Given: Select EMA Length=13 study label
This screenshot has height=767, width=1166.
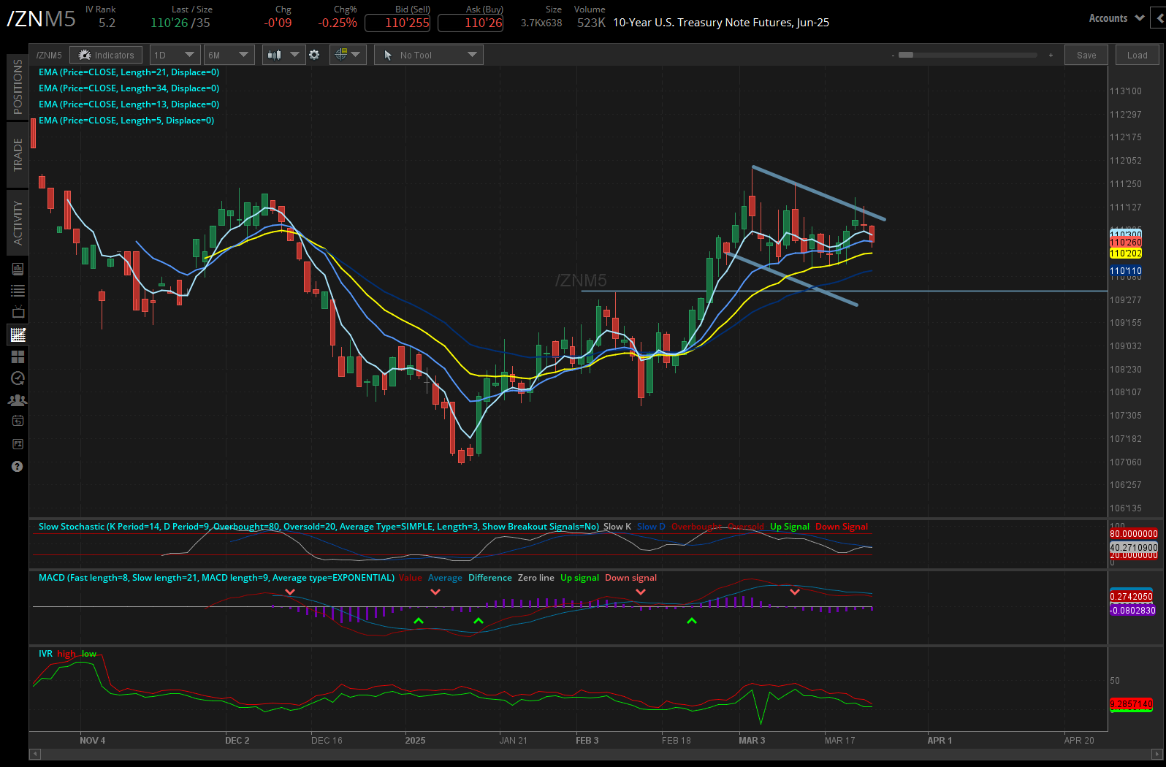Looking at the screenshot, I should coord(129,104).
